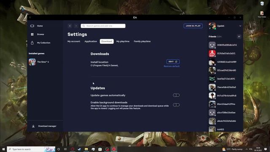The width and height of the screenshot is (270, 152).
Task: Toggle Enable background downloads switch
Action: (176, 105)
